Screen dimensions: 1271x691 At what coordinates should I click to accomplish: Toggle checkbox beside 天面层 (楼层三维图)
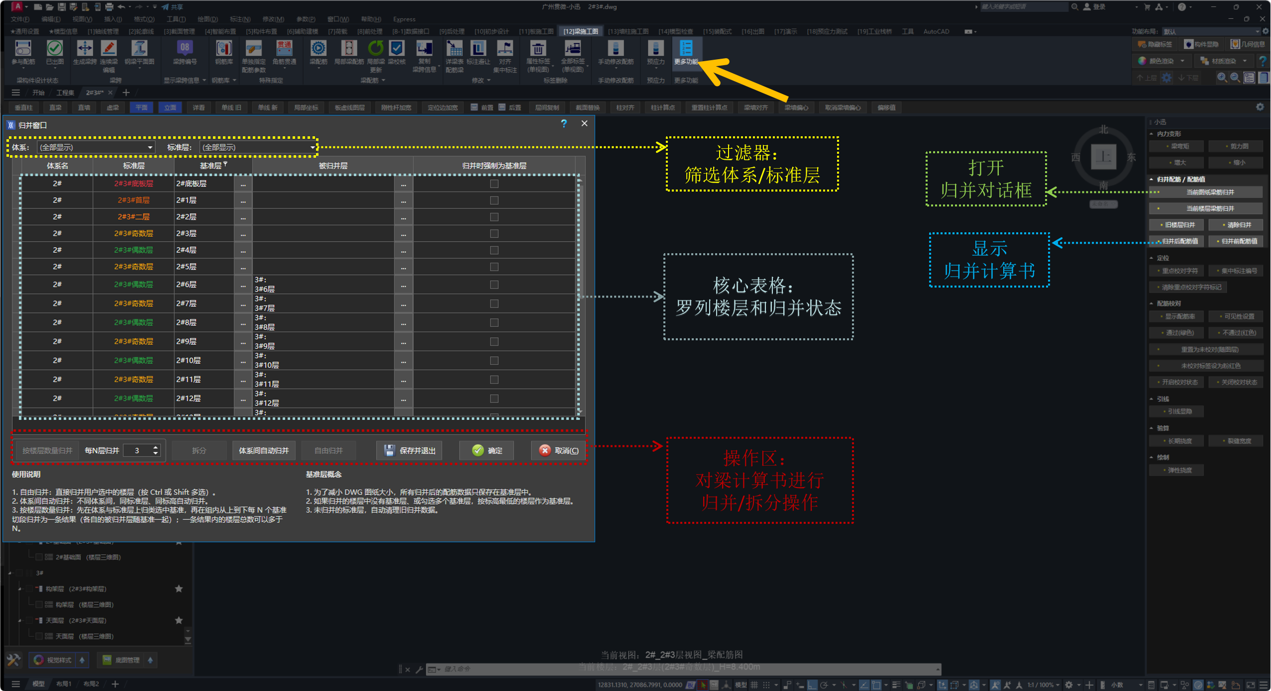tap(38, 636)
